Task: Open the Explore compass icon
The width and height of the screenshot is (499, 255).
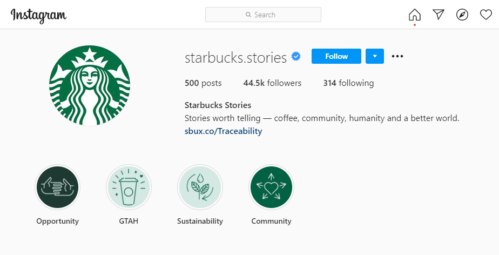Action: (462, 15)
